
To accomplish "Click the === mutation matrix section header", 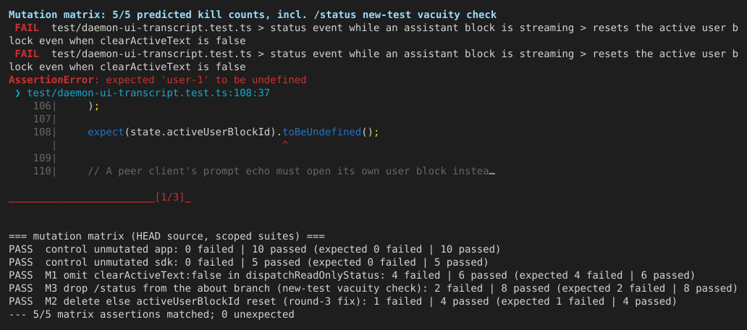I will [166, 236].
